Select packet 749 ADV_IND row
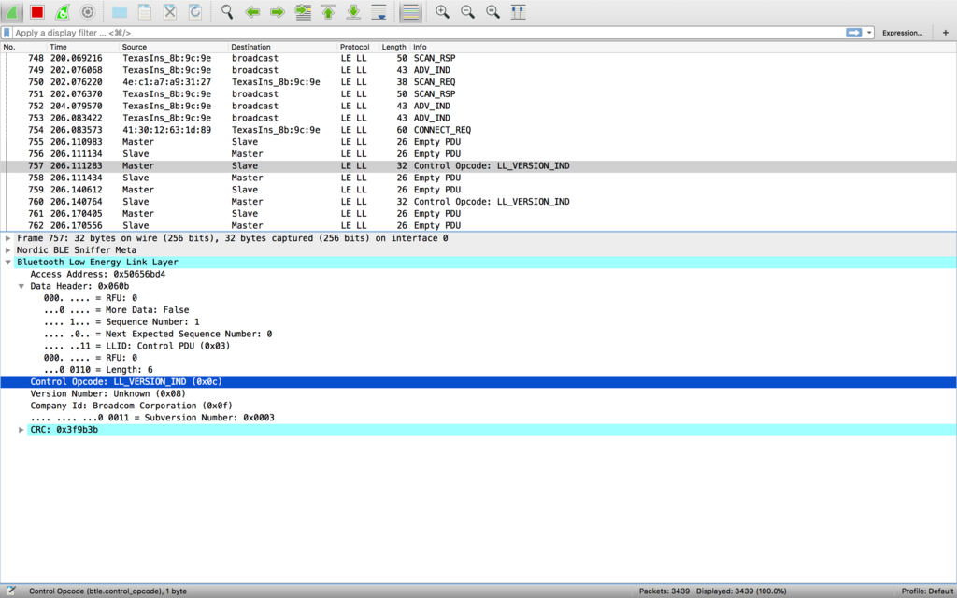 478,70
